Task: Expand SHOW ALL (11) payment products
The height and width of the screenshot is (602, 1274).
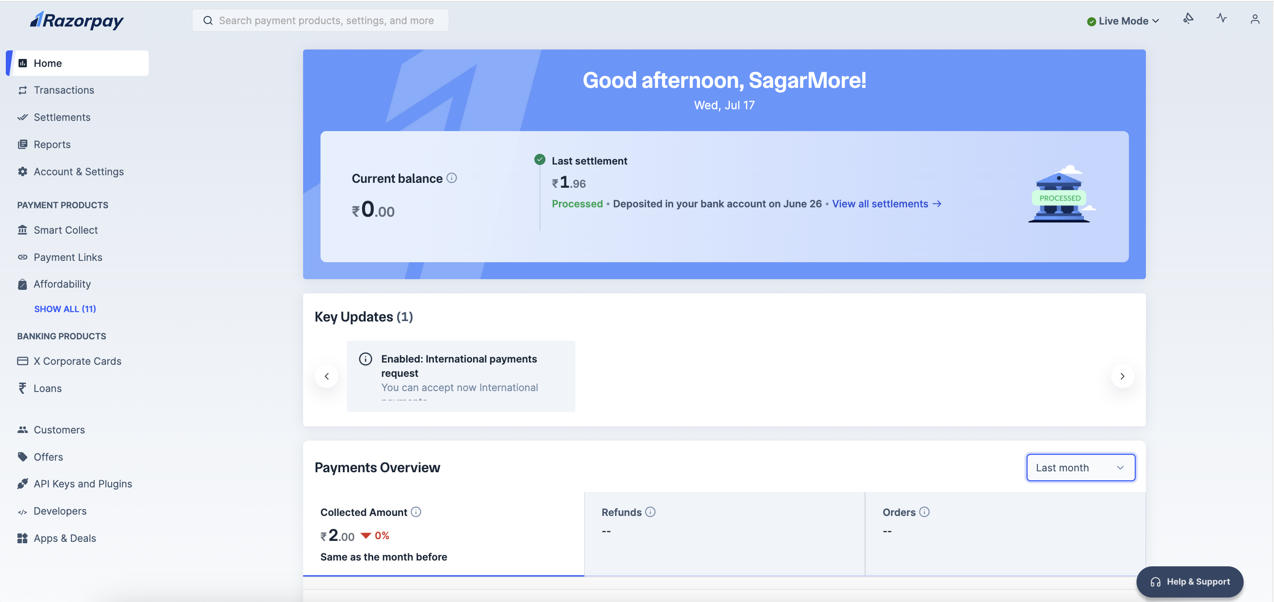Action: point(65,309)
